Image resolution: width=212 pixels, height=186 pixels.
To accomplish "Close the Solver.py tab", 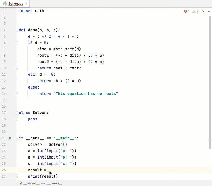I will (x=26, y=3).
